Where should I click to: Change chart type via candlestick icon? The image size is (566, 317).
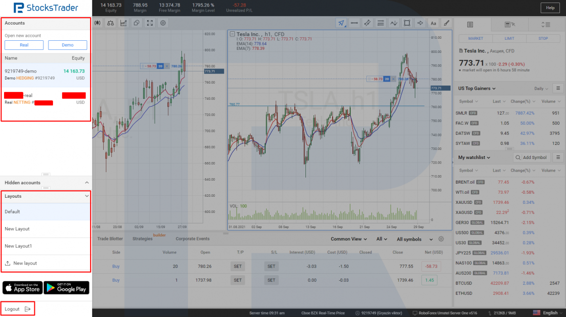(97, 23)
